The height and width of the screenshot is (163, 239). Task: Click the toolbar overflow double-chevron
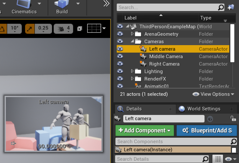coord(106,4)
